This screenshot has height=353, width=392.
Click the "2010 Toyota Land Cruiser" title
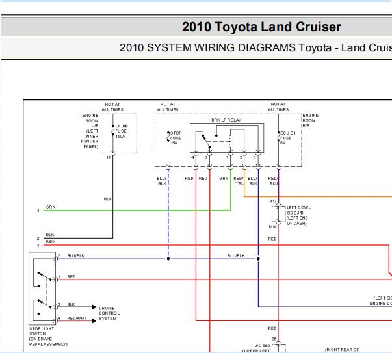(261, 27)
